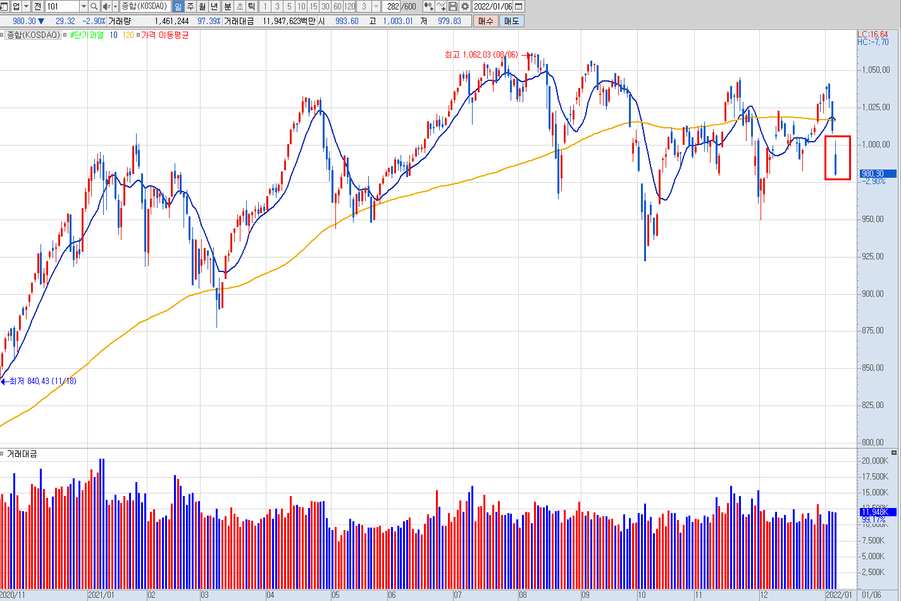
Task: Click the 전 button next to 업
Action: click(x=37, y=6)
